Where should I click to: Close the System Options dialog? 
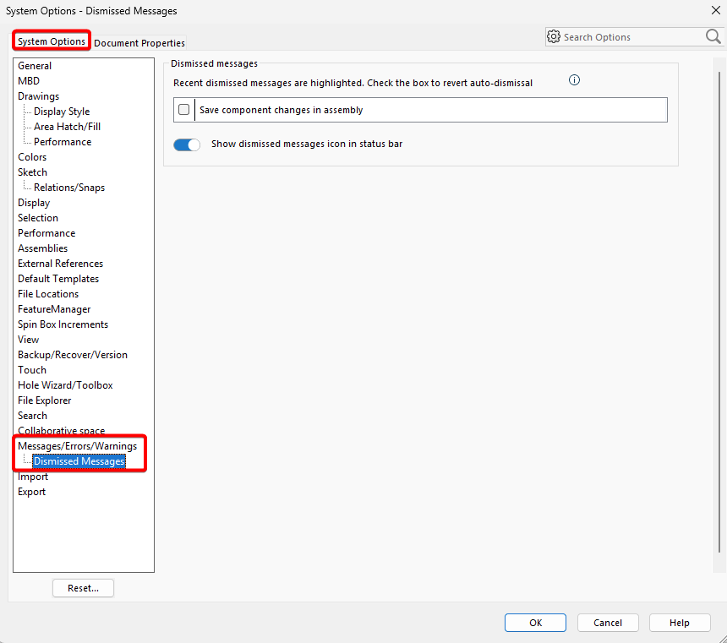[x=715, y=10]
